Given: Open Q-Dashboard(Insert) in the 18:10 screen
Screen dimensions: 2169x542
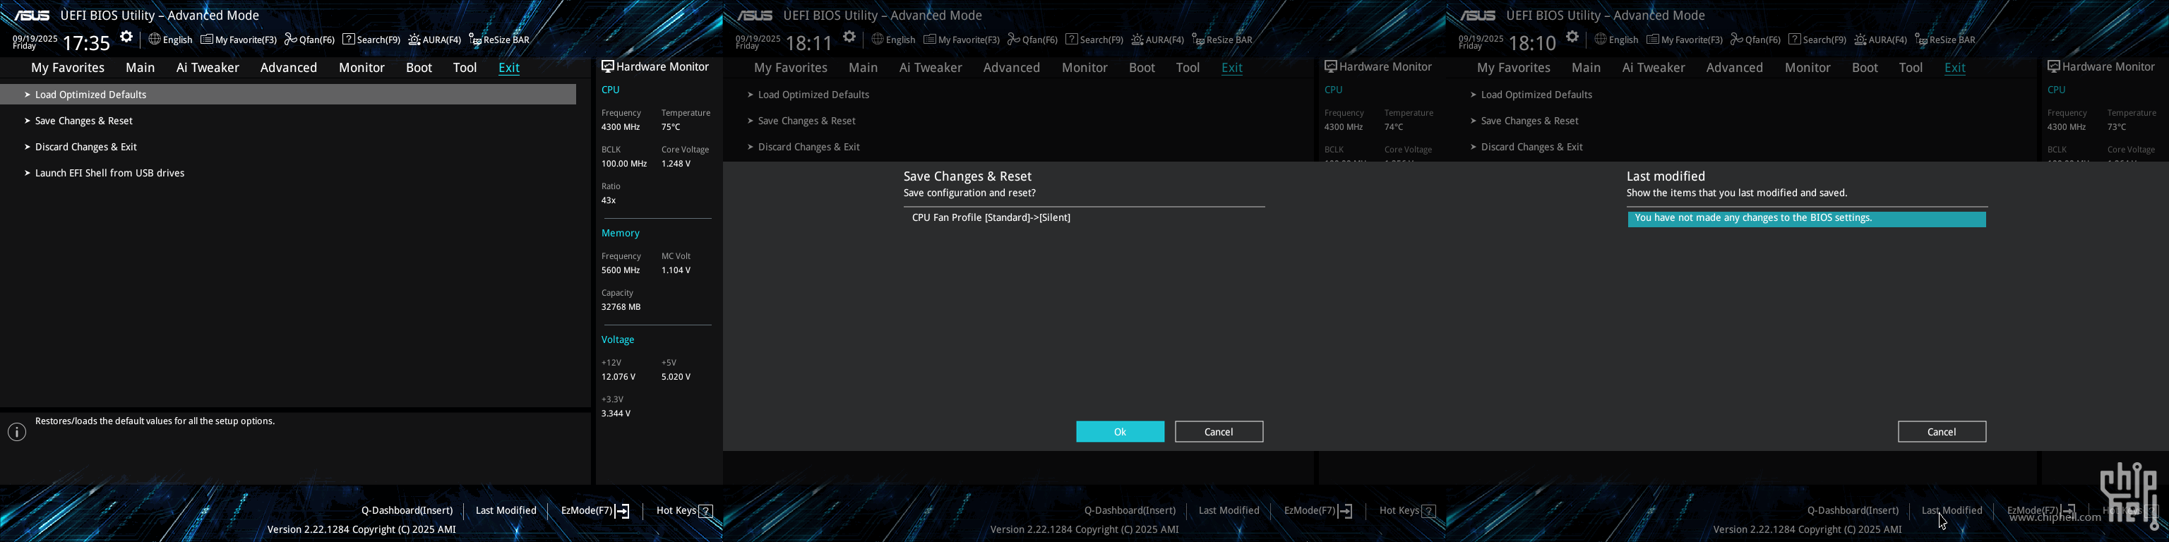Looking at the screenshot, I should pyautogui.click(x=1853, y=511).
